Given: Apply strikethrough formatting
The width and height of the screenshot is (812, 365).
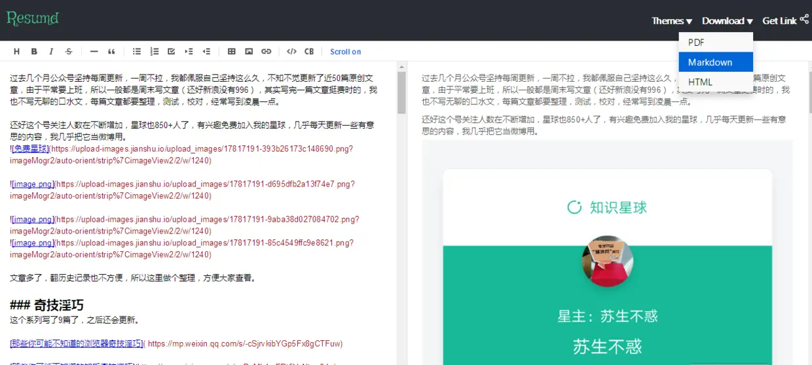Looking at the screenshot, I should point(69,52).
